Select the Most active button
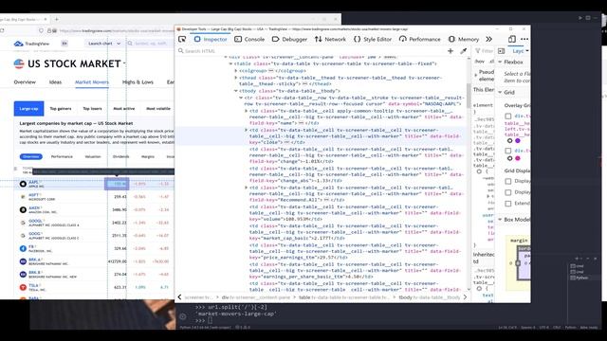The image size is (607, 341). 124,109
